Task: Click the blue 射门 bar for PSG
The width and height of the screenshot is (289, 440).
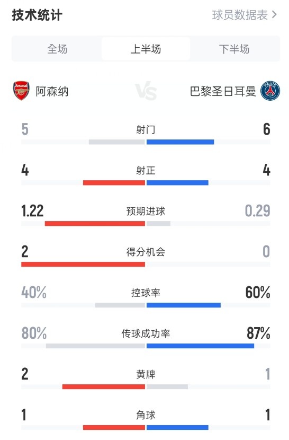Action: click(x=180, y=142)
